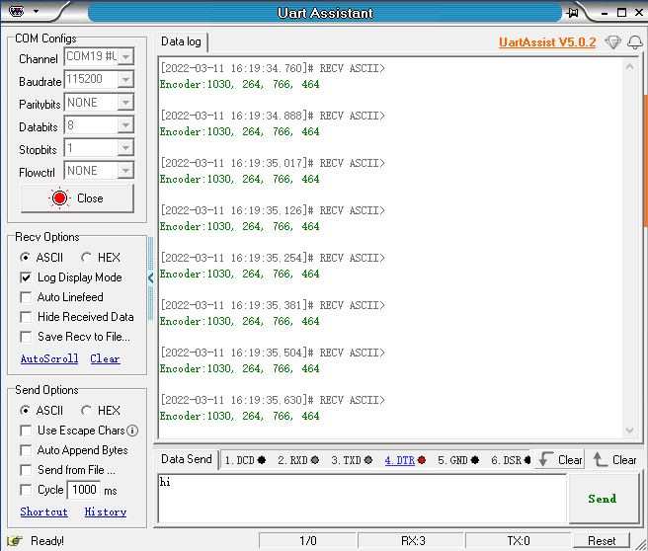Click the Encoder line under 16:19:35.630

(x=240, y=416)
